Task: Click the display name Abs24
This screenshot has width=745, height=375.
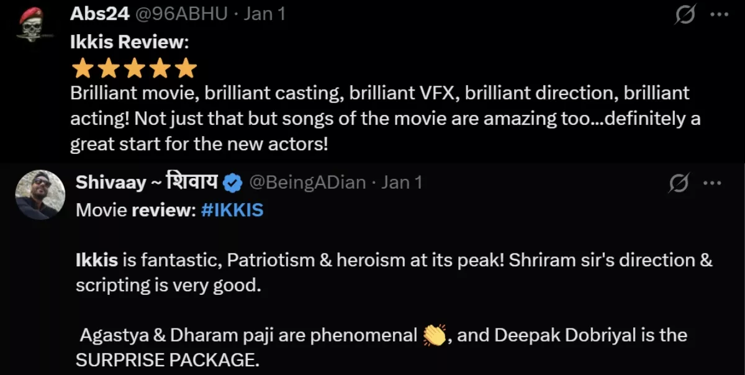Action: pyautogui.click(x=99, y=12)
